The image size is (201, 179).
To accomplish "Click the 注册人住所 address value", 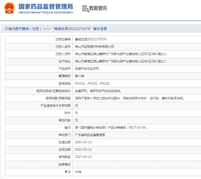I will [x=121, y=54].
